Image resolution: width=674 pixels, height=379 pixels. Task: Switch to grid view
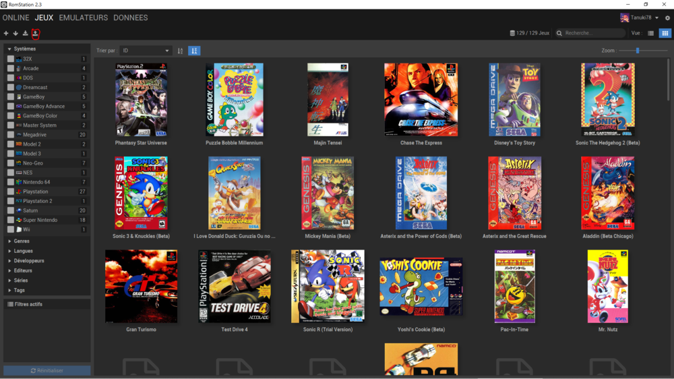coord(665,33)
